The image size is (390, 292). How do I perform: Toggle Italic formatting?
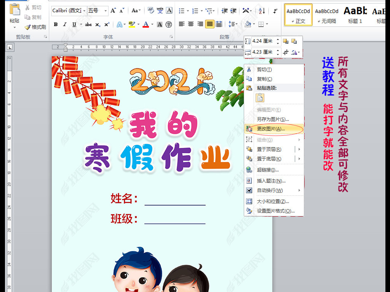[x=65, y=24]
